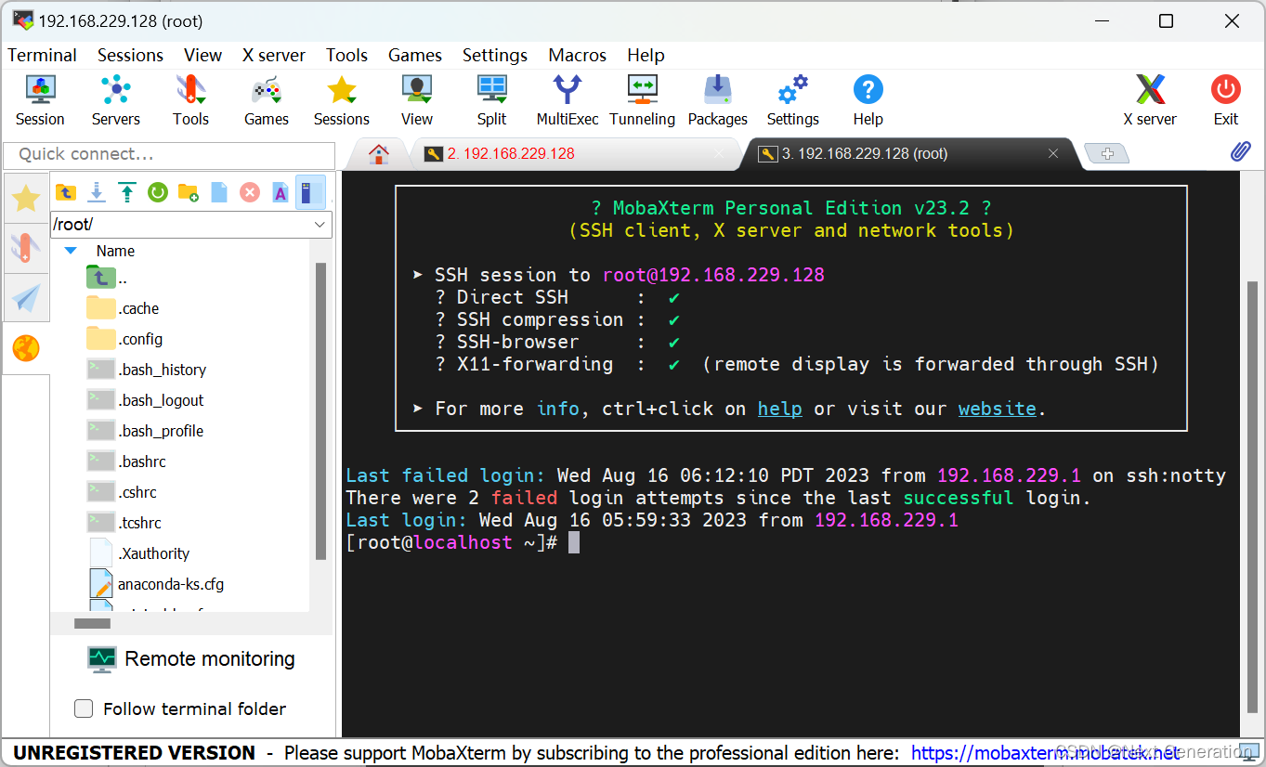Launch the Tunneling tool
1266x767 pixels.
pyautogui.click(x=642, y=97)
